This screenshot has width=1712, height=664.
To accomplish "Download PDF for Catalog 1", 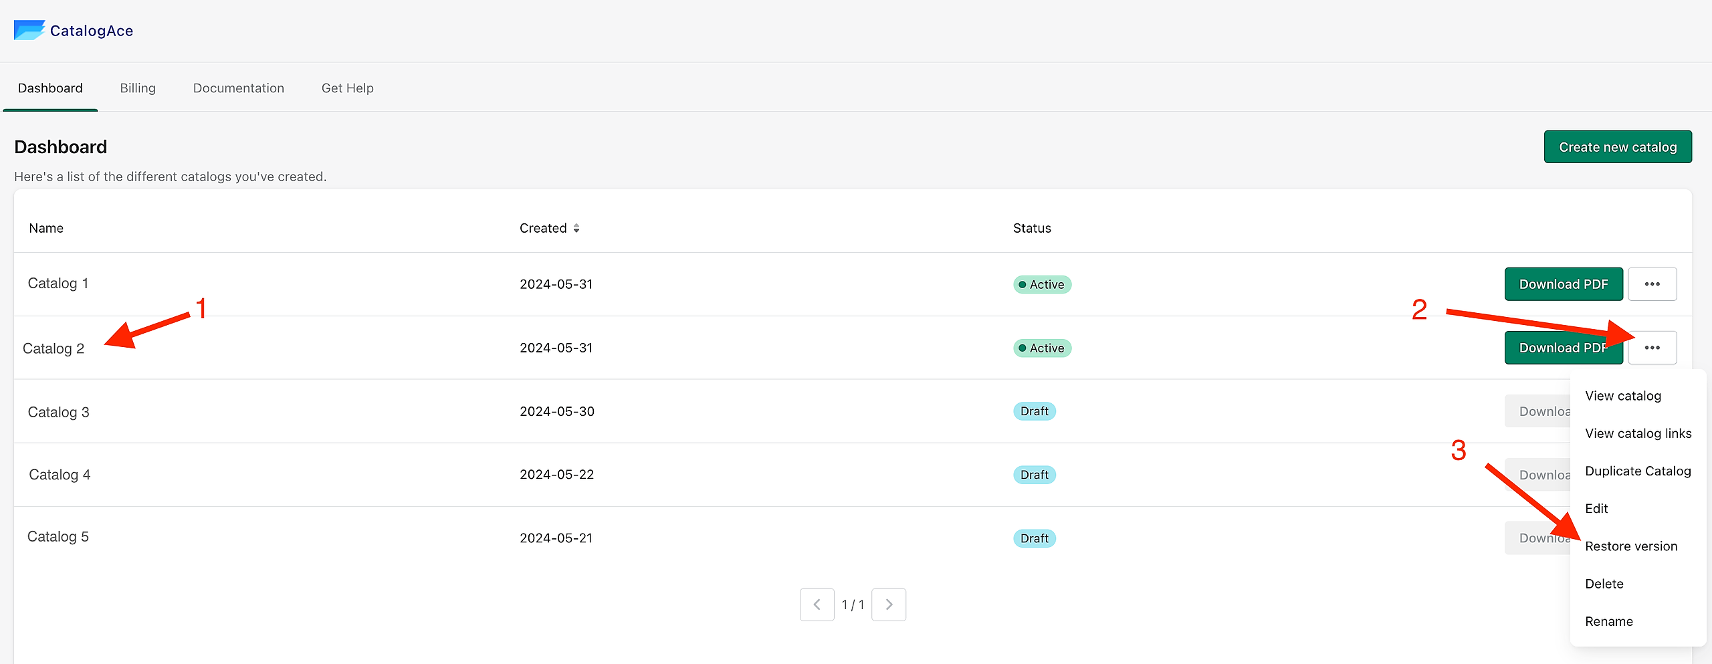I will [1564, 284].
